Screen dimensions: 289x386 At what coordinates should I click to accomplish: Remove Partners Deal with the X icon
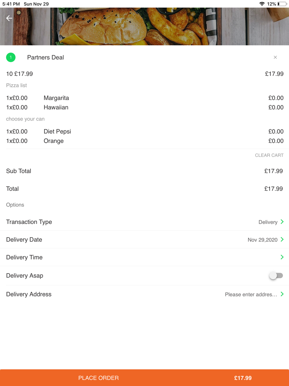[x=275, y=57]
